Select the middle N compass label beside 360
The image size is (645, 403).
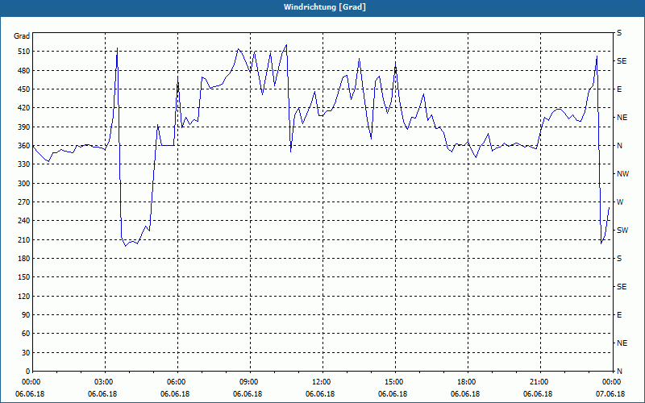(619, 146)
